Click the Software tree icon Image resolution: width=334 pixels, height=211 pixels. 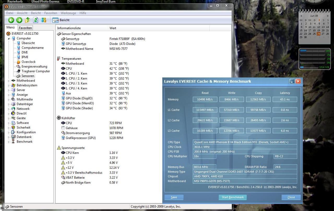(13, 123)
